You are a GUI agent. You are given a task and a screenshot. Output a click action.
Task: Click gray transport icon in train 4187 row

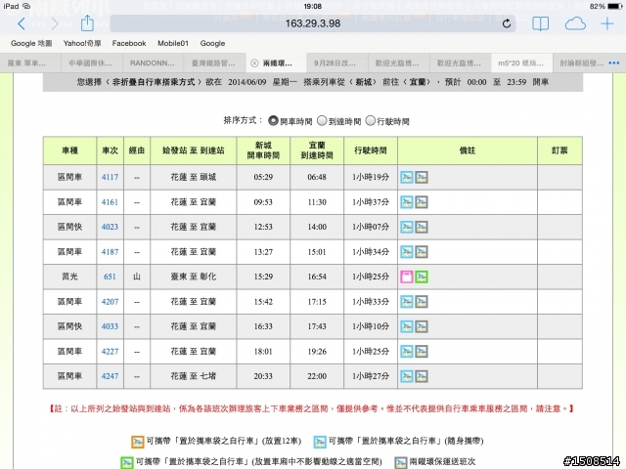coord(422,252)
